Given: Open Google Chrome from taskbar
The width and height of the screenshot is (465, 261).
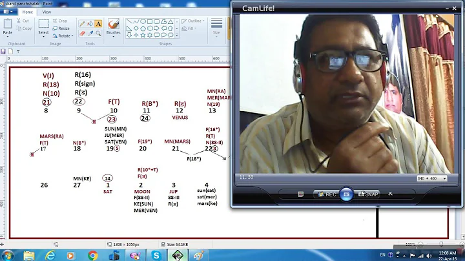Looking at the screenshot, I should click(x=92, y=255).
